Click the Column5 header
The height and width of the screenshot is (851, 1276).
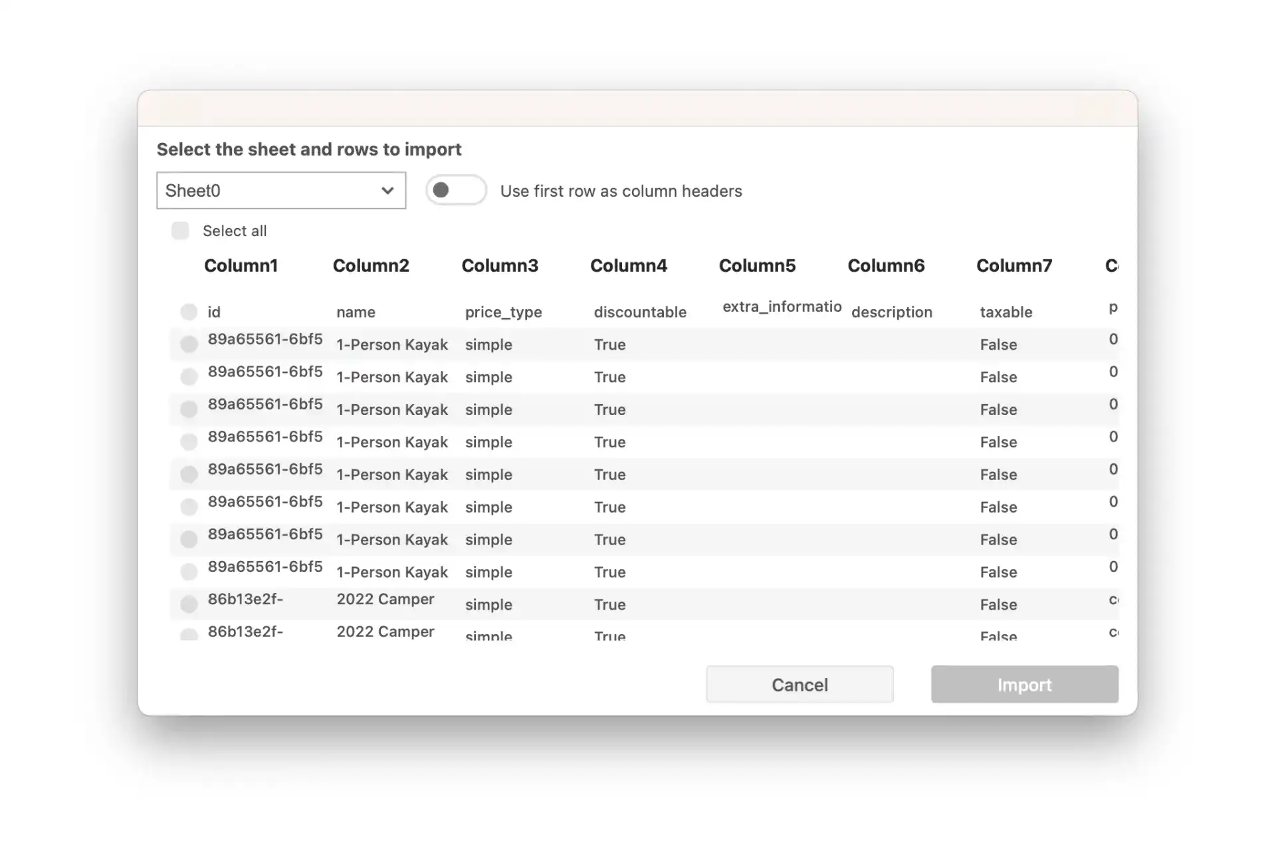tap(757, 266)
